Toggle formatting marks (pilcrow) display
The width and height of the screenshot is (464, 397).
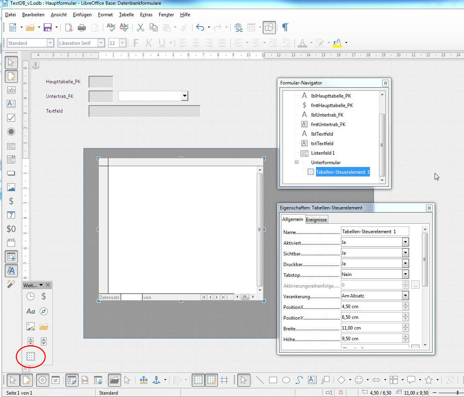tap(285, 27)
